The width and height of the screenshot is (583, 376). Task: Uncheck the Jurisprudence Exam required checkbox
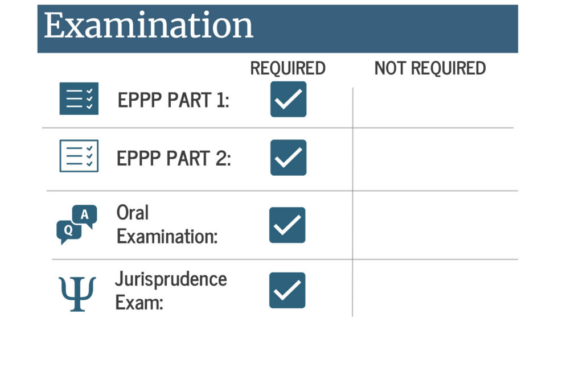[288, 290]
